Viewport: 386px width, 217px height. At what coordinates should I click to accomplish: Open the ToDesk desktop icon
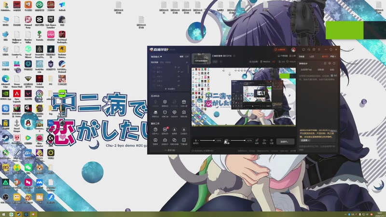point(62,6)
